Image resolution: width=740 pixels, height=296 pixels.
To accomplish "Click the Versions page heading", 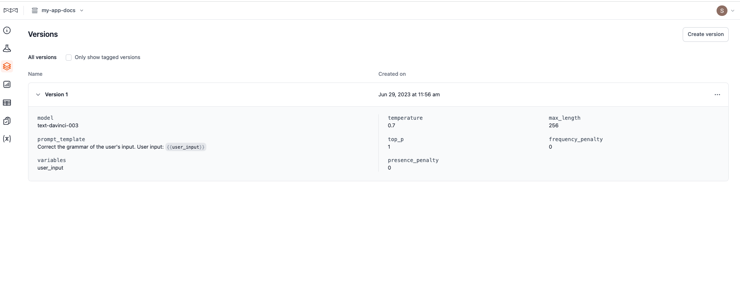I will tap(43, 34).
